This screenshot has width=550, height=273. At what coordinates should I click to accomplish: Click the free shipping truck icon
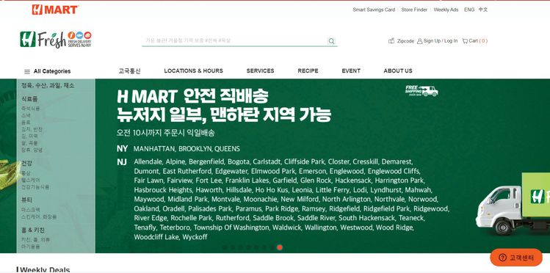tap(421, 91)
